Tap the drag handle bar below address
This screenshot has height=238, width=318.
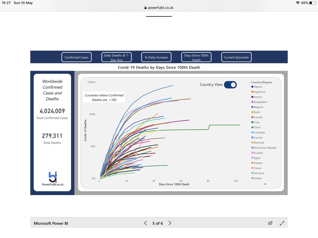coord(159,16)
